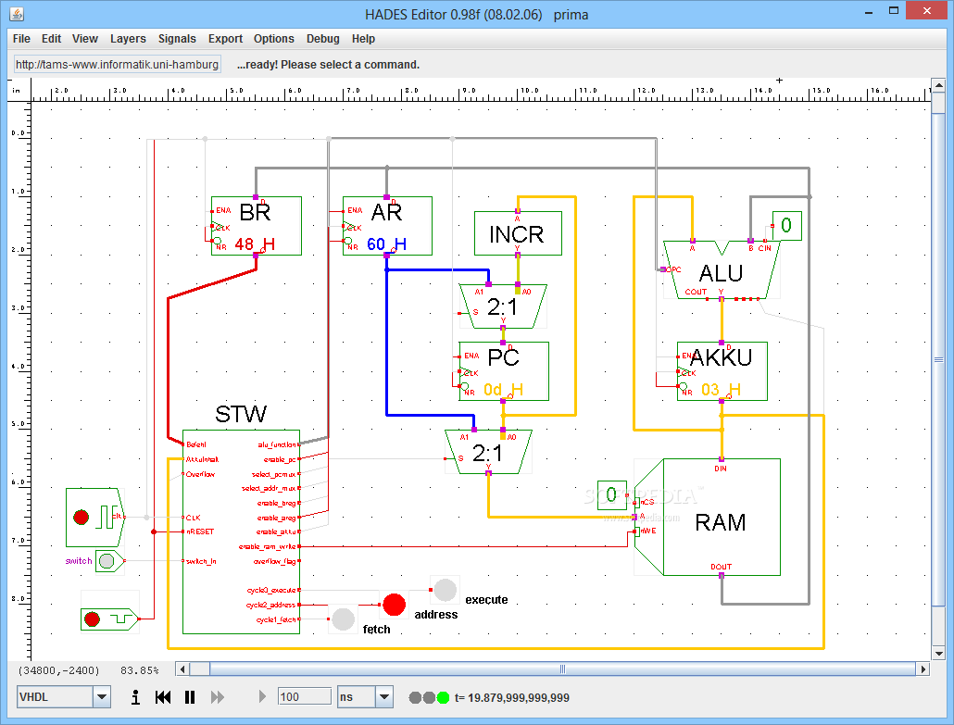Click the BR register block

point(257,226)
